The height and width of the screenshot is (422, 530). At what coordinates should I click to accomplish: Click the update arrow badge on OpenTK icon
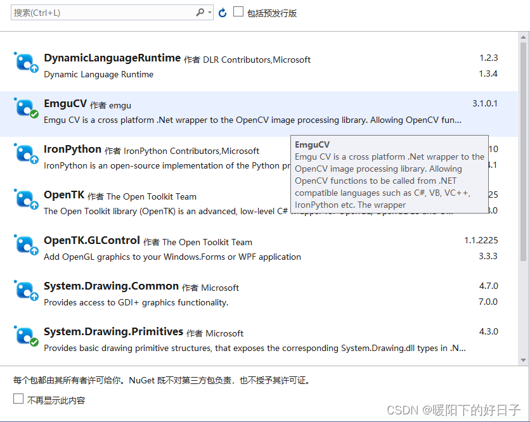coord(34,205)
